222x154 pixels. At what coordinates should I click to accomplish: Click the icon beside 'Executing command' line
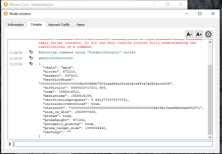(x=31, y=52)
